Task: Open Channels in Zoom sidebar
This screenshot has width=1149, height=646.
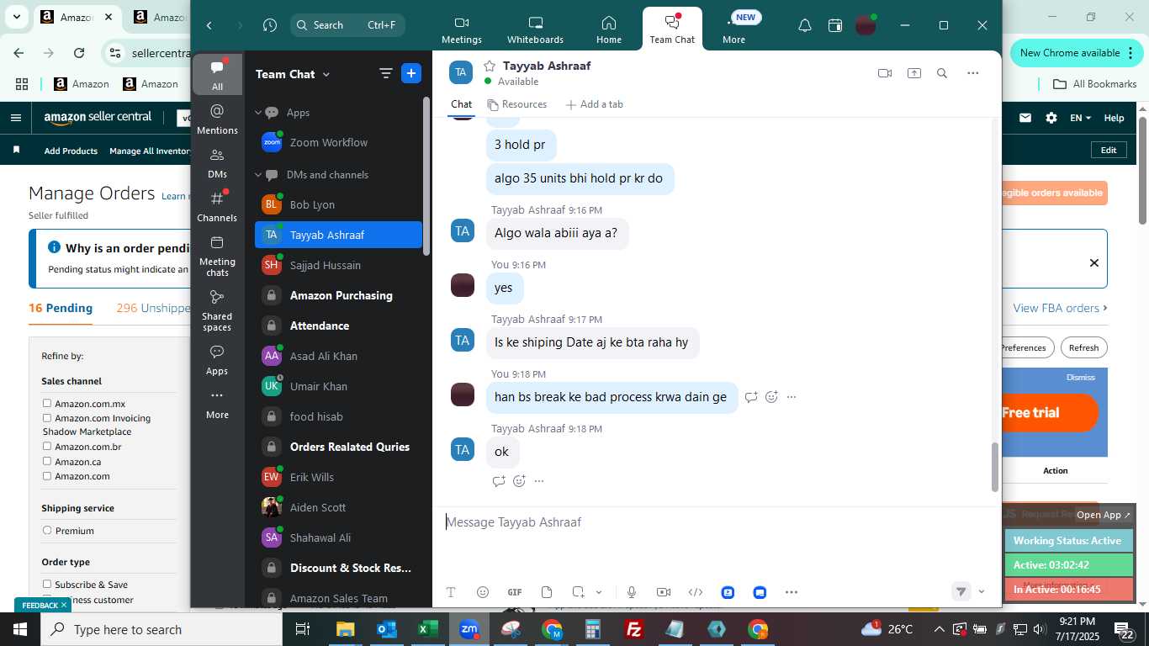Action: point(217,206)
